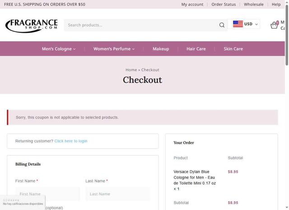This screenshot has height=210, width=289.
Task: Click the Your Order heading
Action: click(184, 143)
